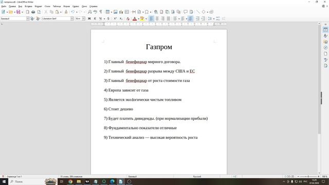Toggle the highlighted no-list button
Image resolution: width=329 pixels, height=185 pixels.
[x=191, y=18]
